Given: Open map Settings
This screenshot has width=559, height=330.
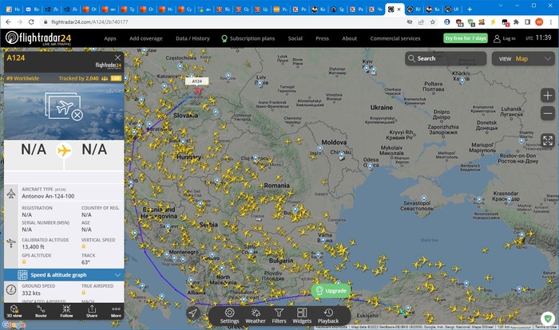Looking at the screenshot, I should (229, 316).
